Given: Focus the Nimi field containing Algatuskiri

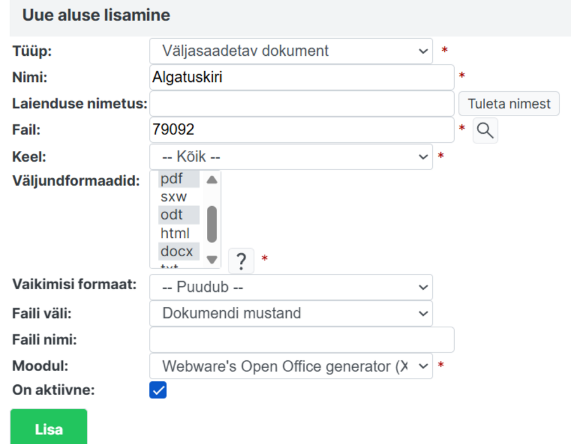Looking at the screenshot, I should (x=302, y=77).
